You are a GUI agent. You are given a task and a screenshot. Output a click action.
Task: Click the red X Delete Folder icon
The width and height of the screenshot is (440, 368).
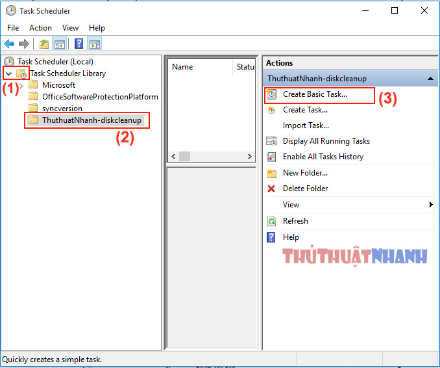tap(271, 189)
